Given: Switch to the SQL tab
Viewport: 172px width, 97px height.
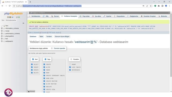Looking at the screenshot, I should click(46, 16).
